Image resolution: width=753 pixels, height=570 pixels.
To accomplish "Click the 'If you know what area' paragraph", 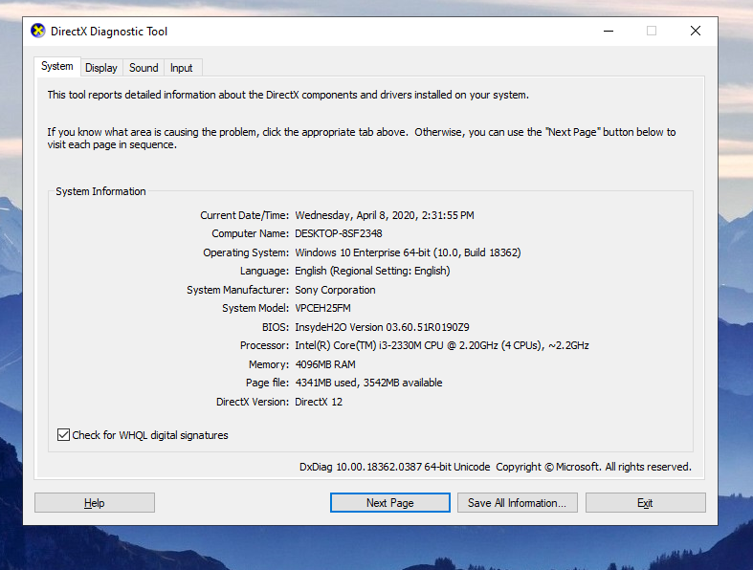I will pos(362,139).
